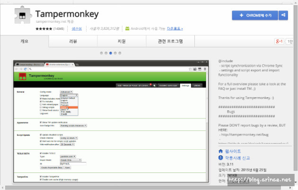The image size is (298, 190).
Task: Click the 버전: 3.11 version text
Action: 226,164
